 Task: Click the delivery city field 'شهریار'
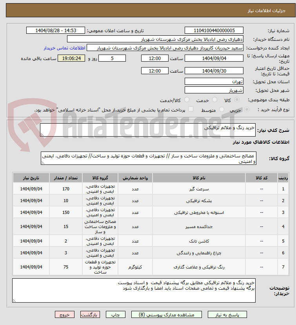(x=214, y=90)
